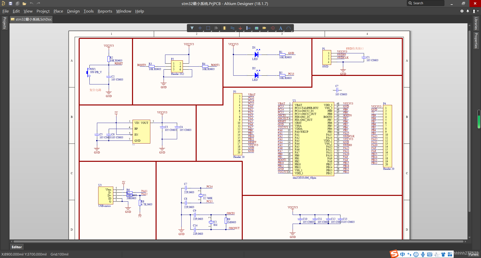481x258 pixels.
Task: Click the notifications bell icon
Action: pyautogui.click(x=468, y=11)
